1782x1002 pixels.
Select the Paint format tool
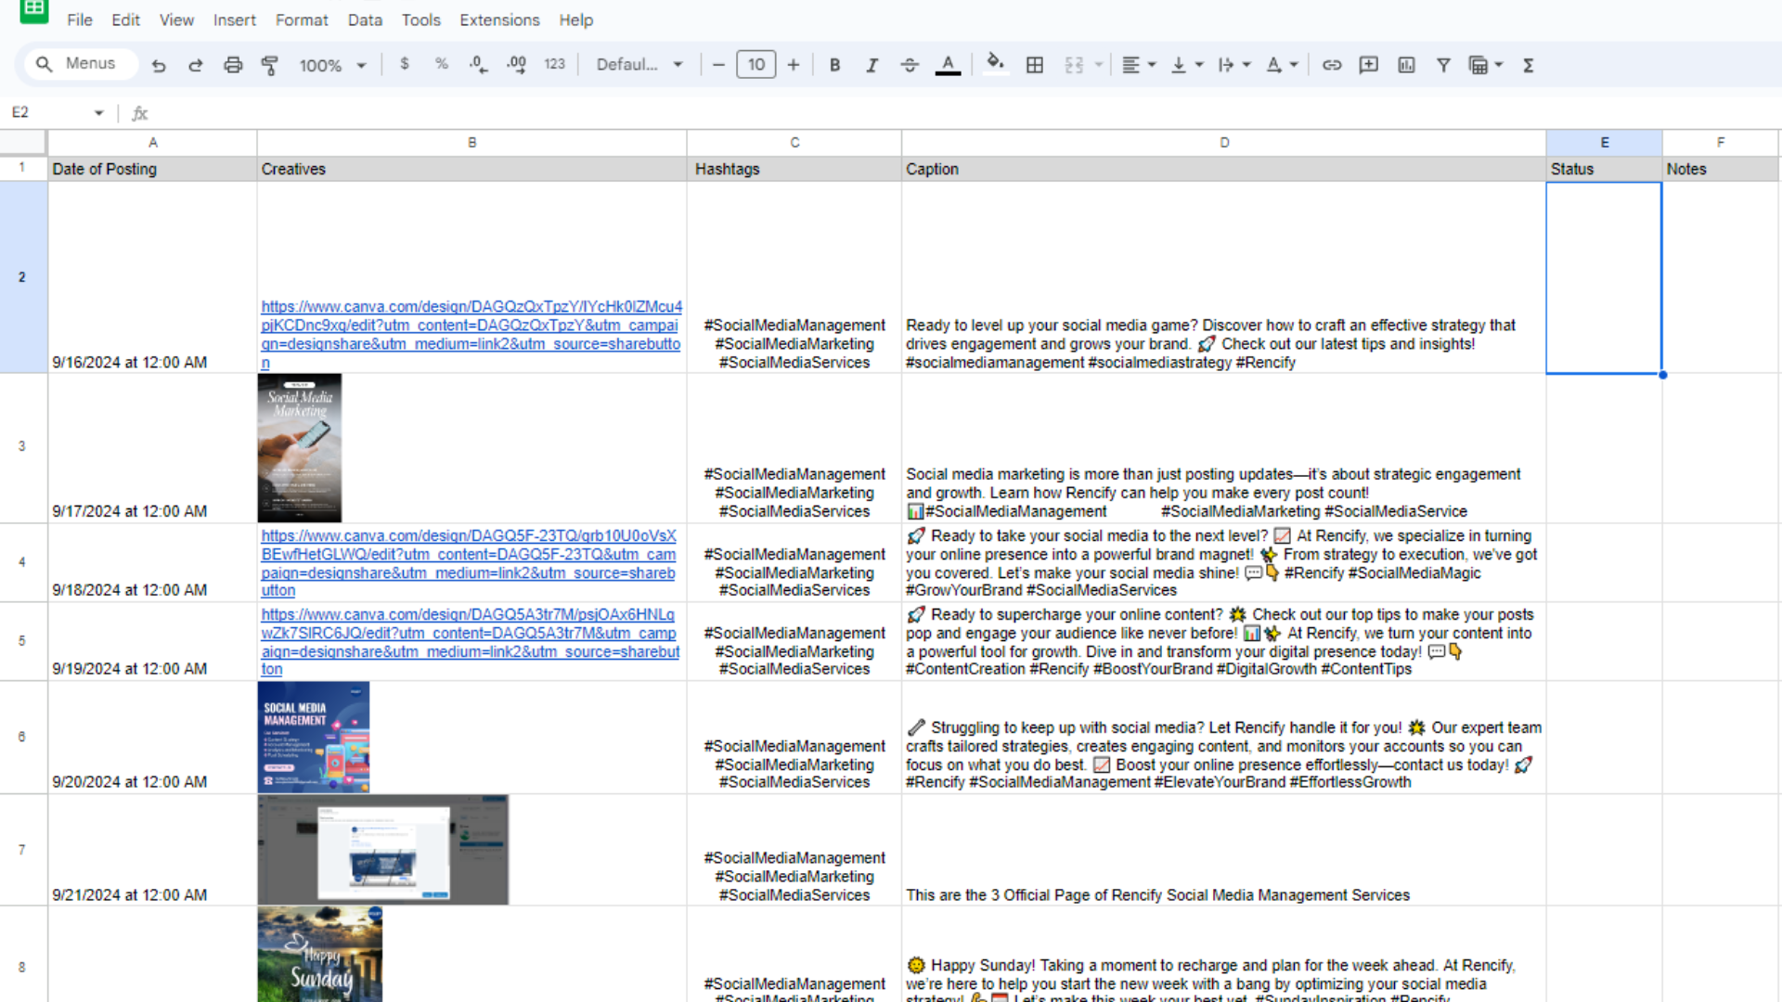coord(270,65)
